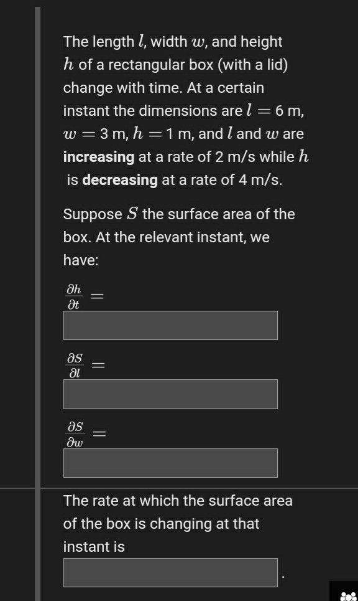This screenshot has width=358, height=601.
Task: Click the flower-shaped icon in the corner
Action: [348, 596]
